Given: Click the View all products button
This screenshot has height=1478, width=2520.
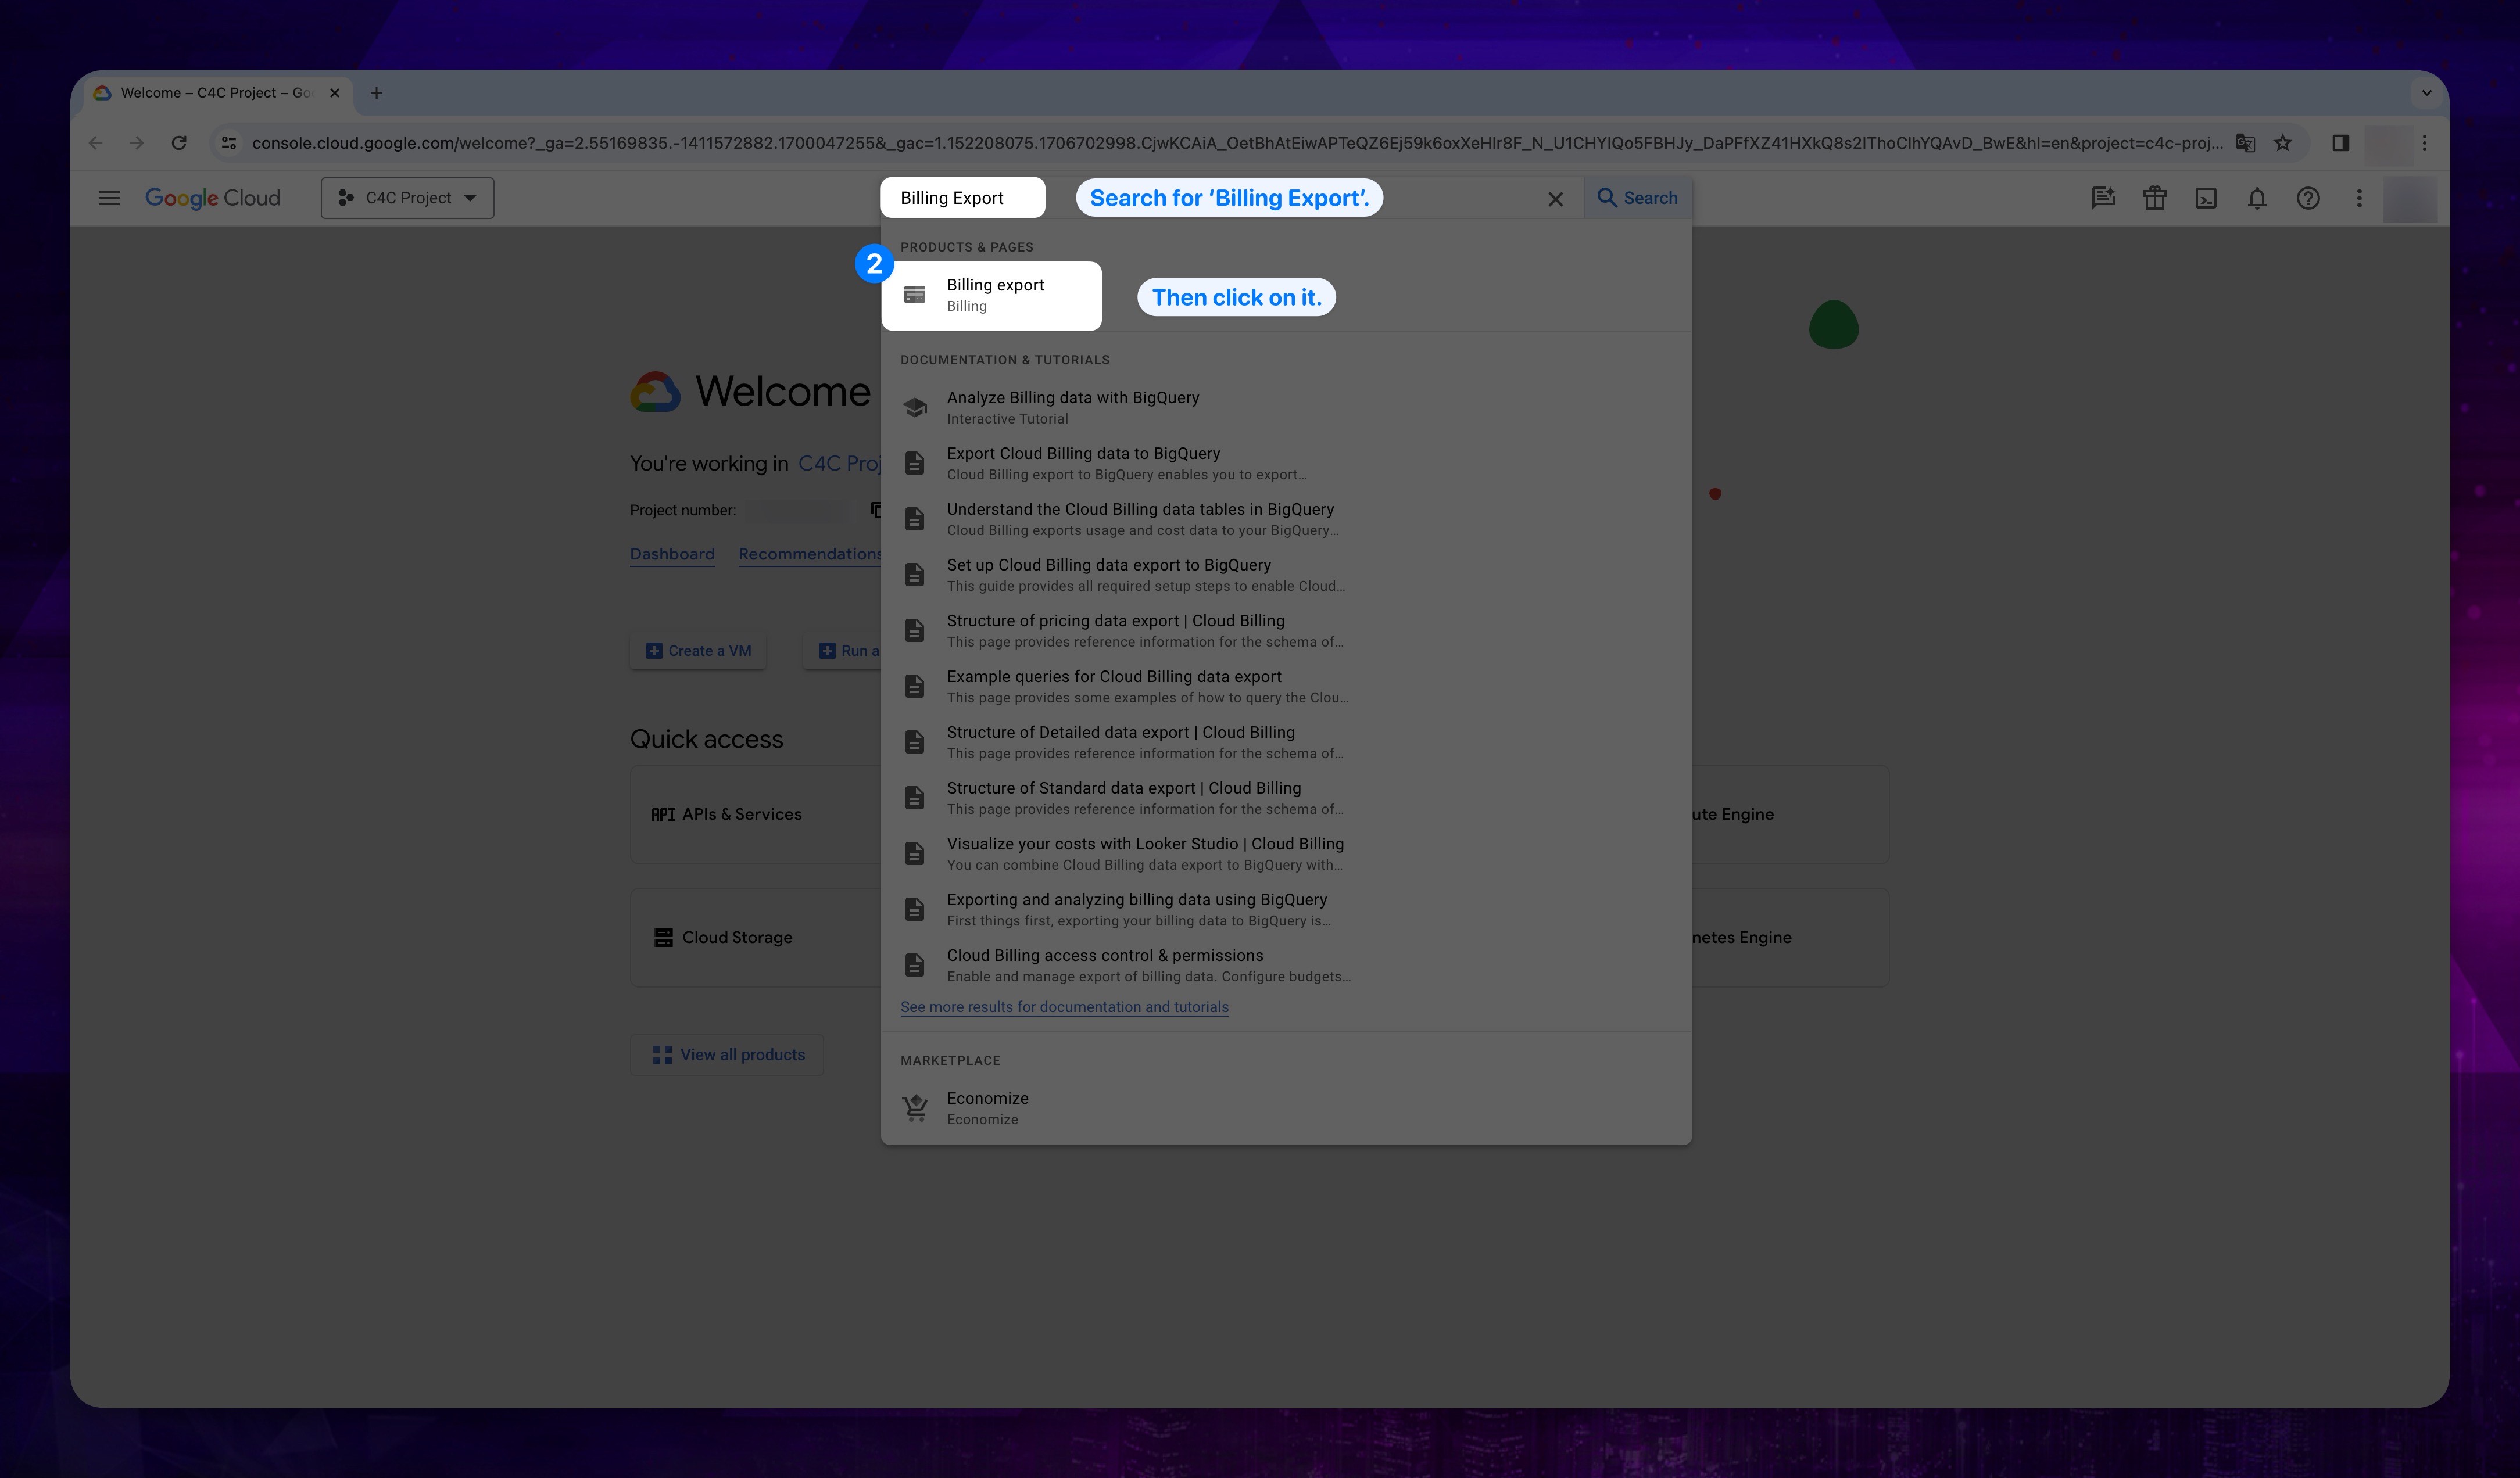Looking at the screenshot, I should tap(727, 1054).
